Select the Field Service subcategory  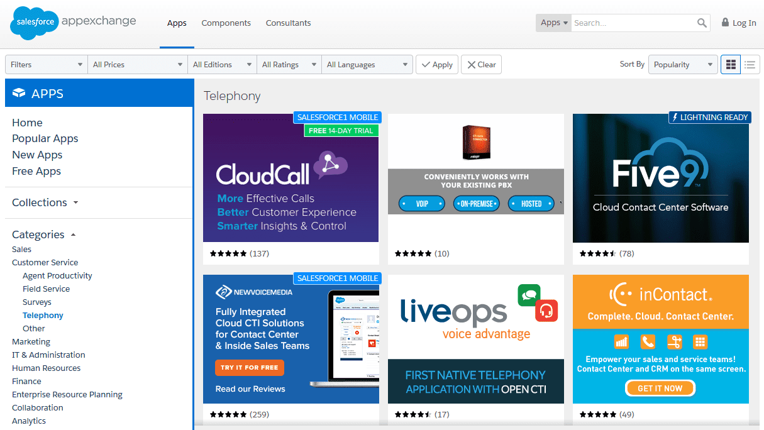pyautogui.click(x=46, y=289)
